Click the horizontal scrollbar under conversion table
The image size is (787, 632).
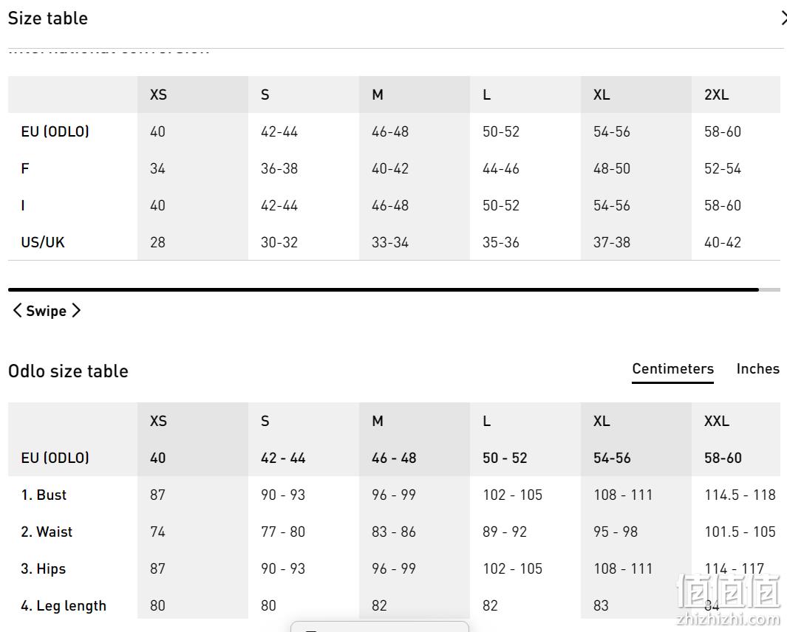click(394, 290)
